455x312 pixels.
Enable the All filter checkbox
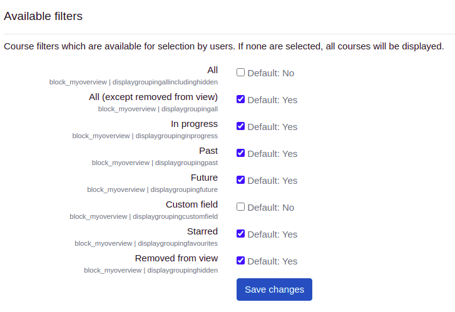[240, 72]
